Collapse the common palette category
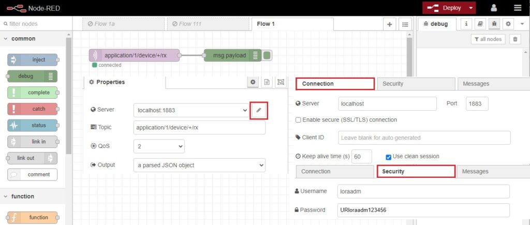 (x=33, y=38)
